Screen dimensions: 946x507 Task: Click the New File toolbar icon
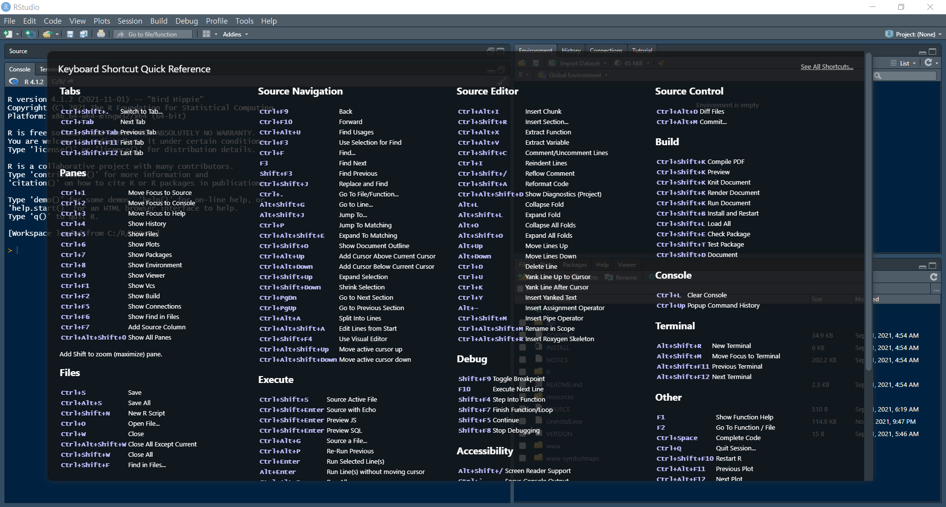coord(8,34)
